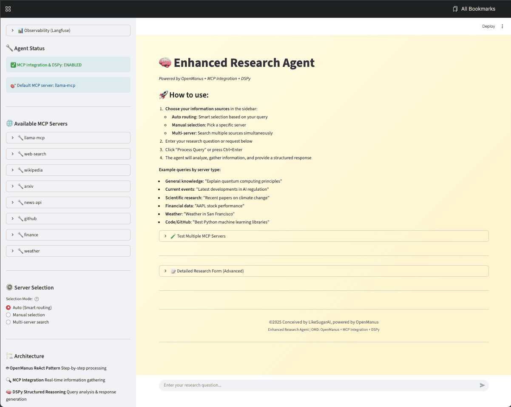Click the send arrow icon in chat input

(x=482, y=385)
